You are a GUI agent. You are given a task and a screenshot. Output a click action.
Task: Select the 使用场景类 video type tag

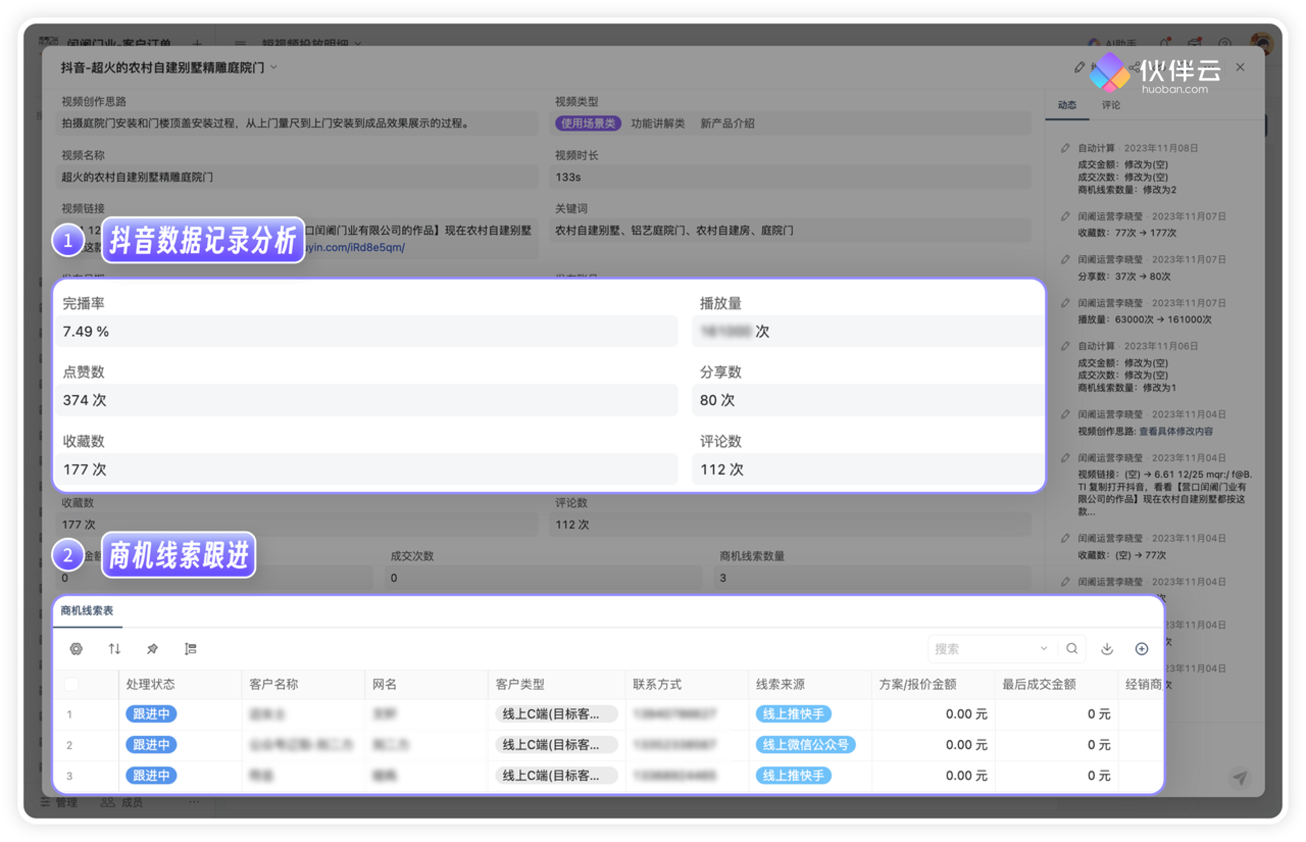(x=588, y=123)
